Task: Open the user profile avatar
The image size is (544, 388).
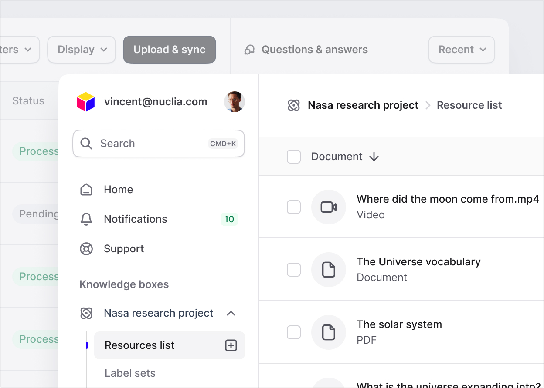Action: pyautogui.click(x=234, y=102)
